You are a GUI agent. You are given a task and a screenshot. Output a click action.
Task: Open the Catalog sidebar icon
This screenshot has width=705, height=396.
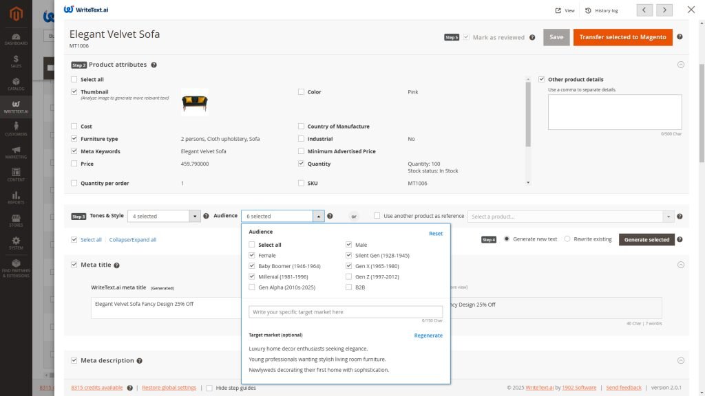[x=16, y=84]
